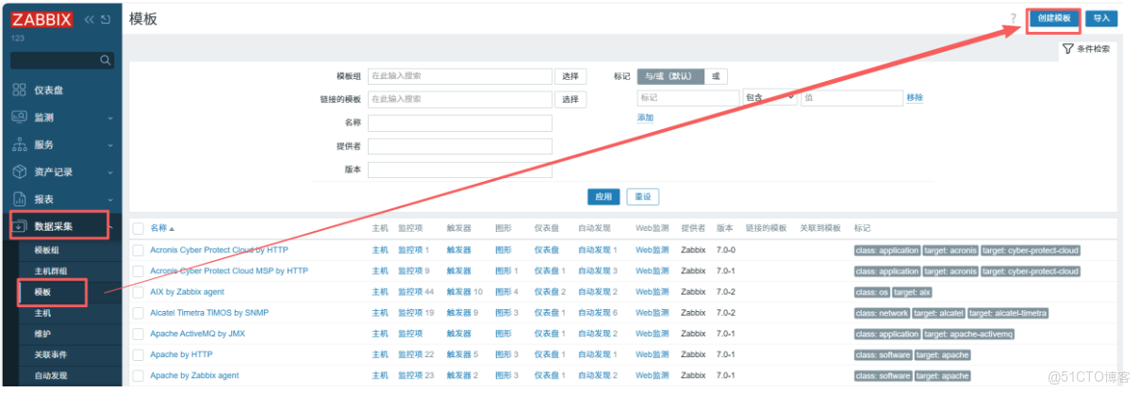Screen dimensions: 1140x393
Task: Select the 或 tag mode option
Action: tap(716, 76)
